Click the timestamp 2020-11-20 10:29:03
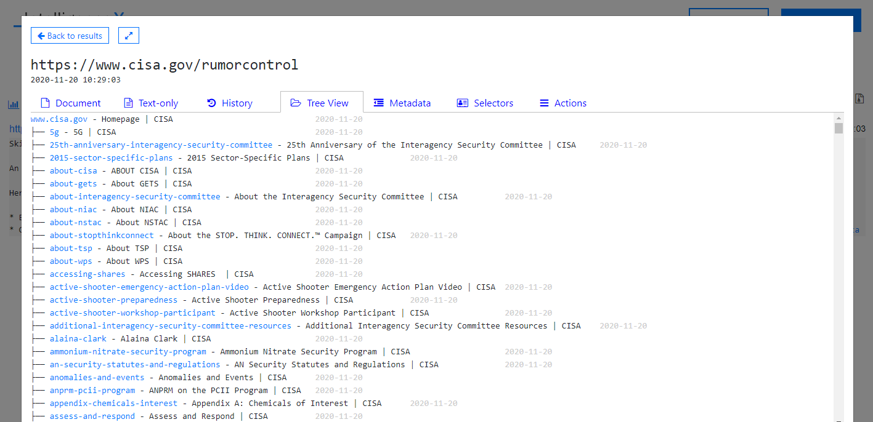873x422 pixels. point(76,80)
